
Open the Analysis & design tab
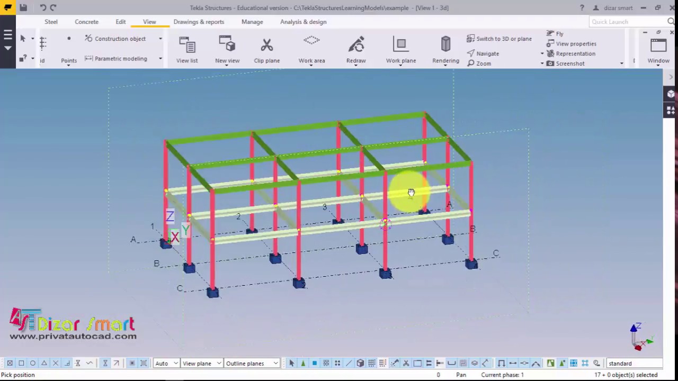(x=303, y=22)
